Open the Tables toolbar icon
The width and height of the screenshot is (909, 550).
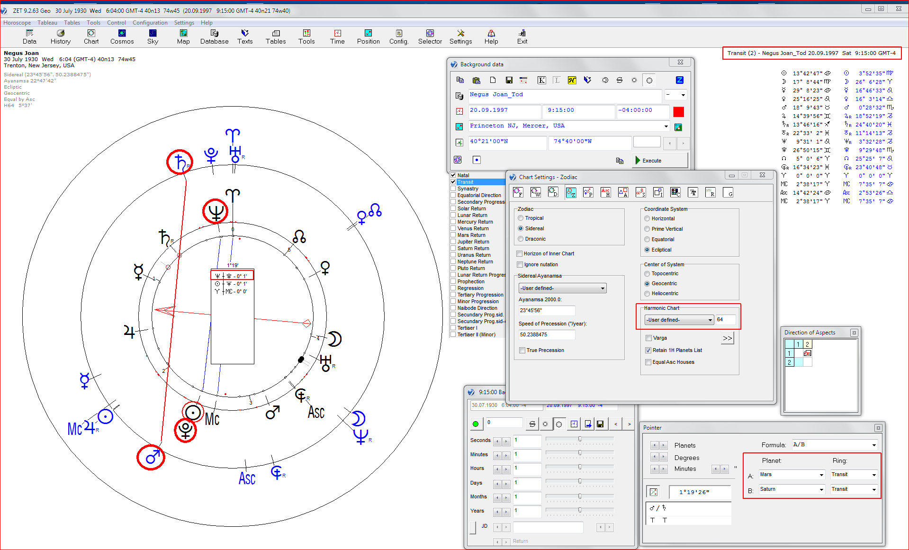(x=276, y=37)
